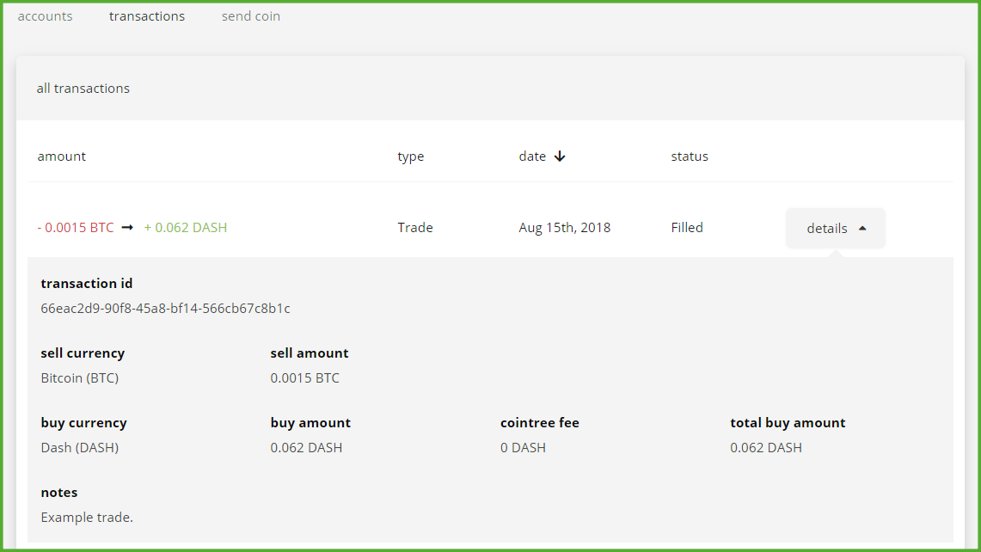Click the 'all transactions' heading
The image size is (981, 552).
[83, 89]
